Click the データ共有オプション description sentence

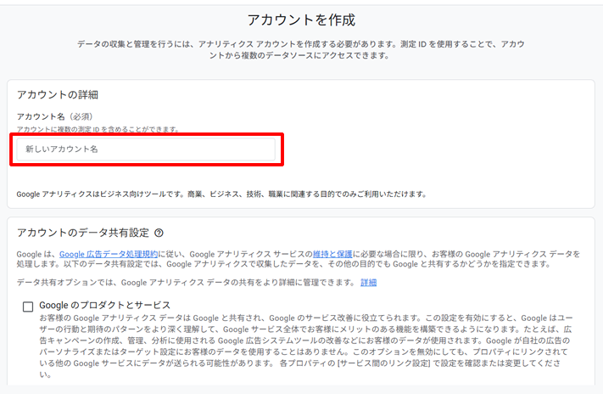point(187,283)
